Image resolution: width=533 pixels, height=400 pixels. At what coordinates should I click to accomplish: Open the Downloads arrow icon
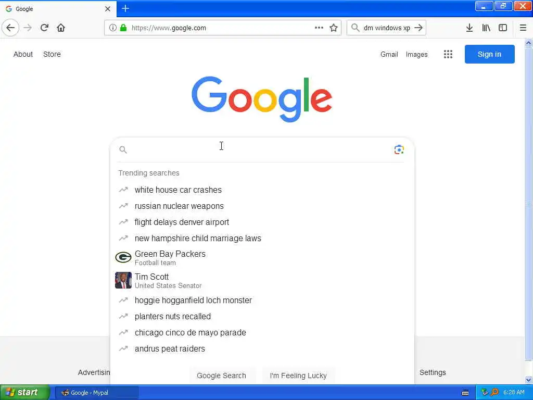(469, 28)
